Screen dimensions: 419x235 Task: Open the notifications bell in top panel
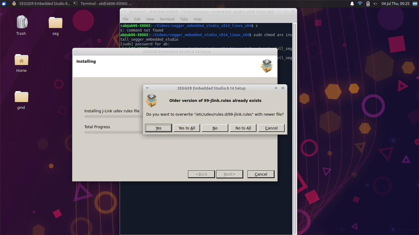[x=352, y=4]
